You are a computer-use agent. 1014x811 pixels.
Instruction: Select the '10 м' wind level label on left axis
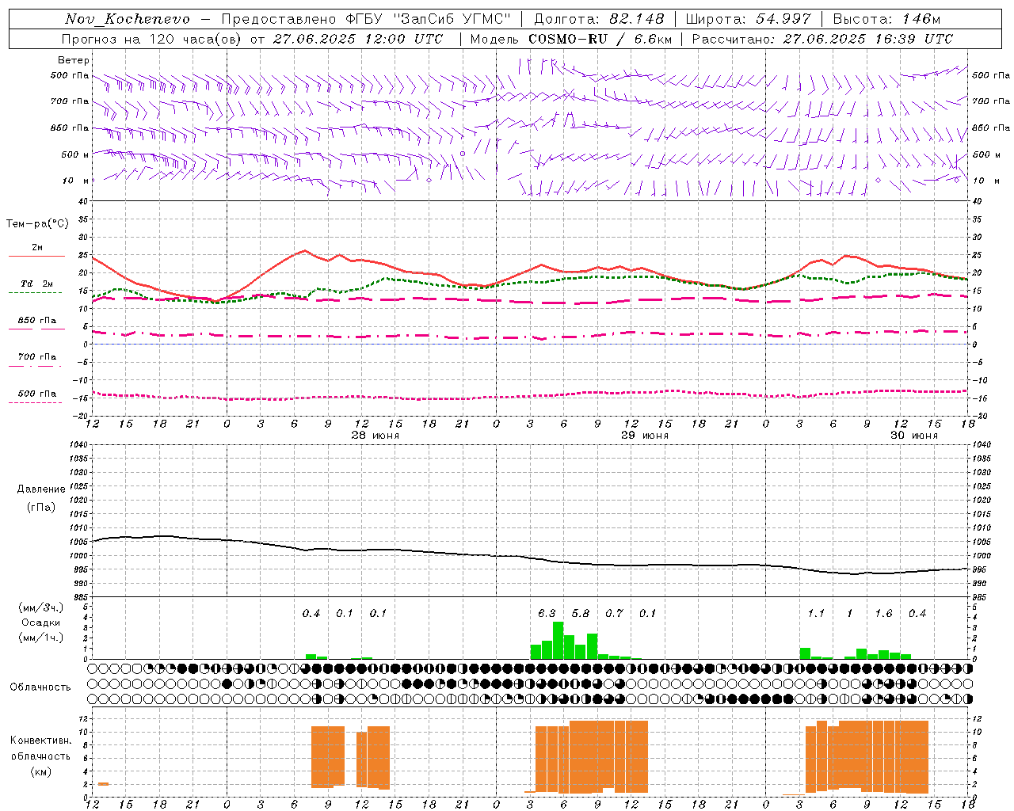pos(76,181)
